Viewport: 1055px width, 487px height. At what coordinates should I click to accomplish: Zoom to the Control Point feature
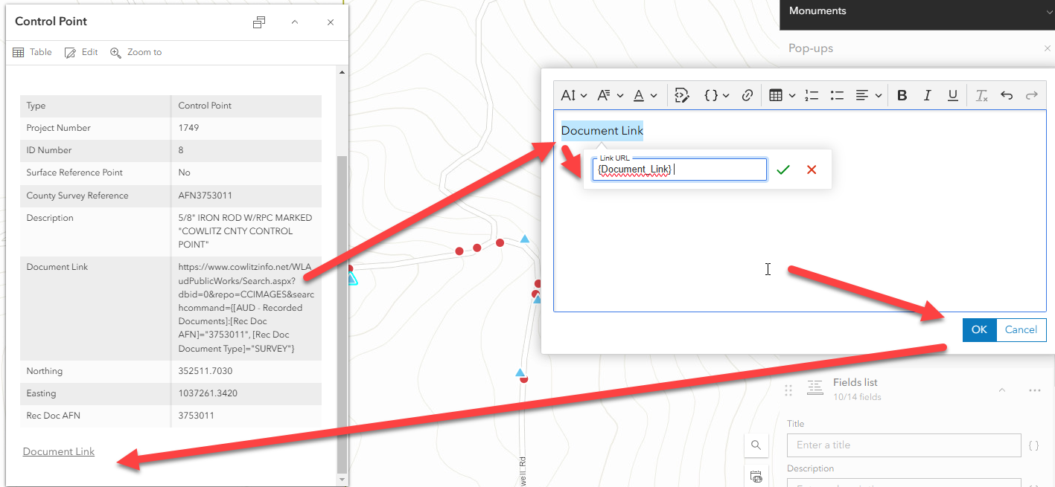click(136, 52)
